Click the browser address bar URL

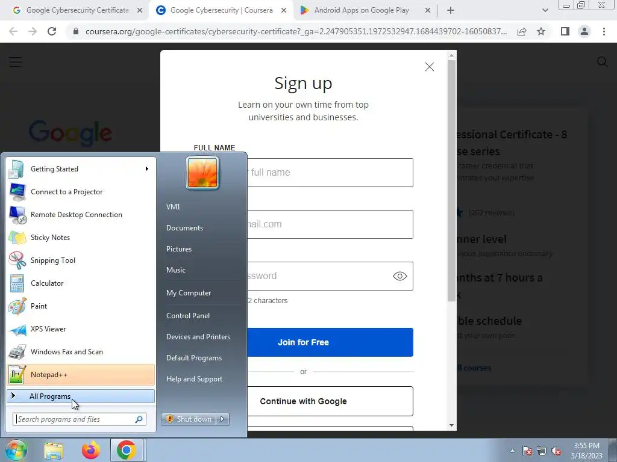point(296,31)
